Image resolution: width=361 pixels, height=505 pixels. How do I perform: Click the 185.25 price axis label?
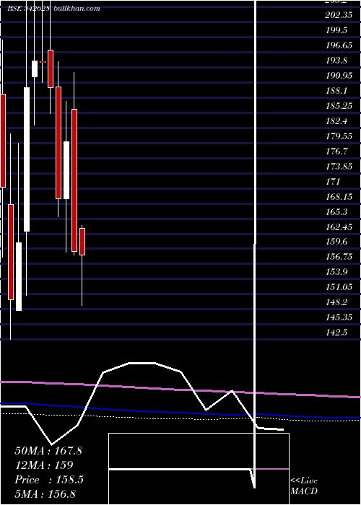click(339, 106)
